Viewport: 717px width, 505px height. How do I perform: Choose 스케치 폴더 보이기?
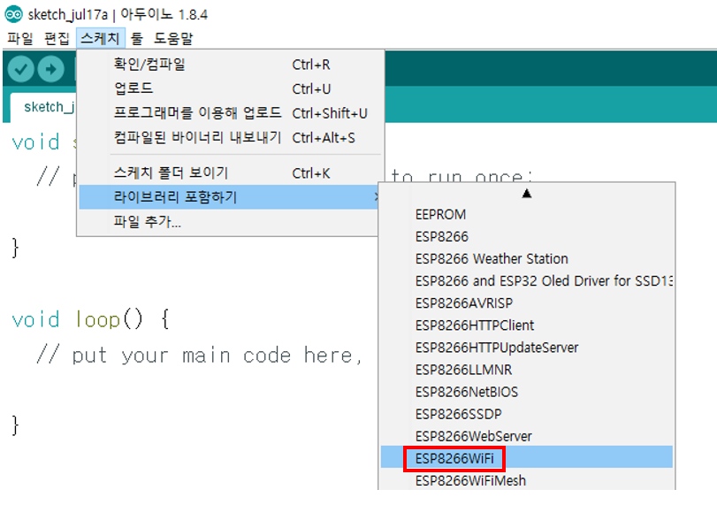(x=230, y=173)
